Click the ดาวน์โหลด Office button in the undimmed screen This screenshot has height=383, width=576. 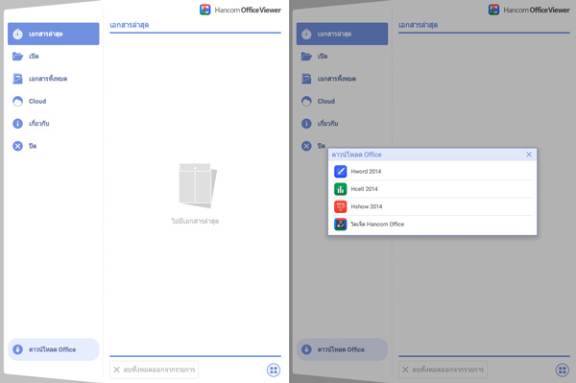[53, 349]
